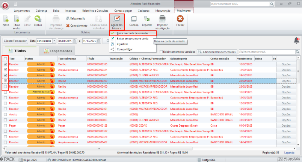Open Opções for título 00000000000002
The height and width of the screenshot is (162, 302).
point(286,114)
